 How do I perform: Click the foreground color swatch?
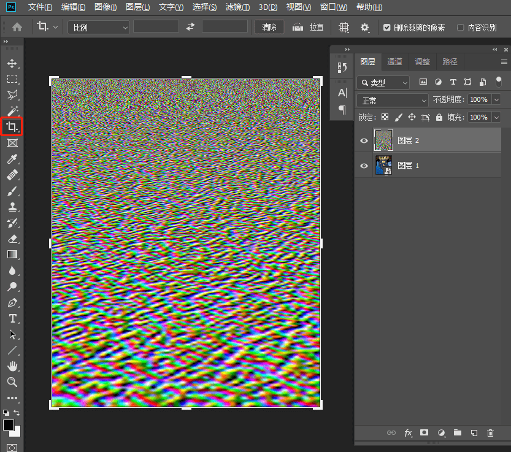9,424
